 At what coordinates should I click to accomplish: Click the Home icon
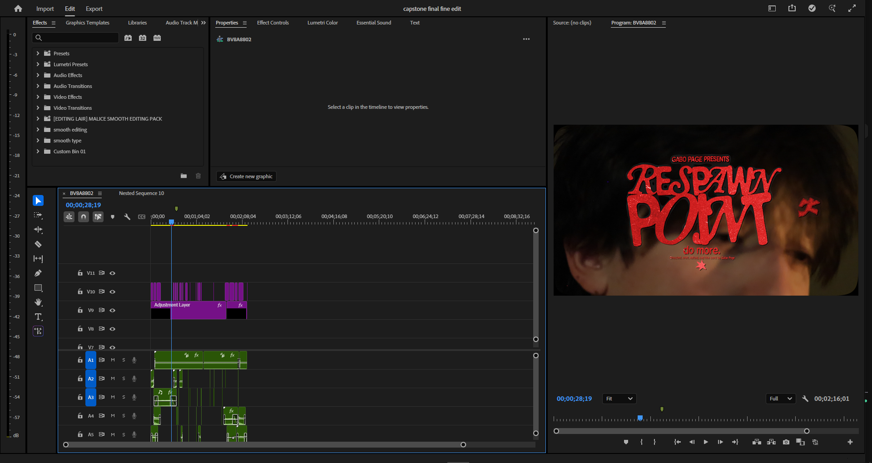point(18,9)
